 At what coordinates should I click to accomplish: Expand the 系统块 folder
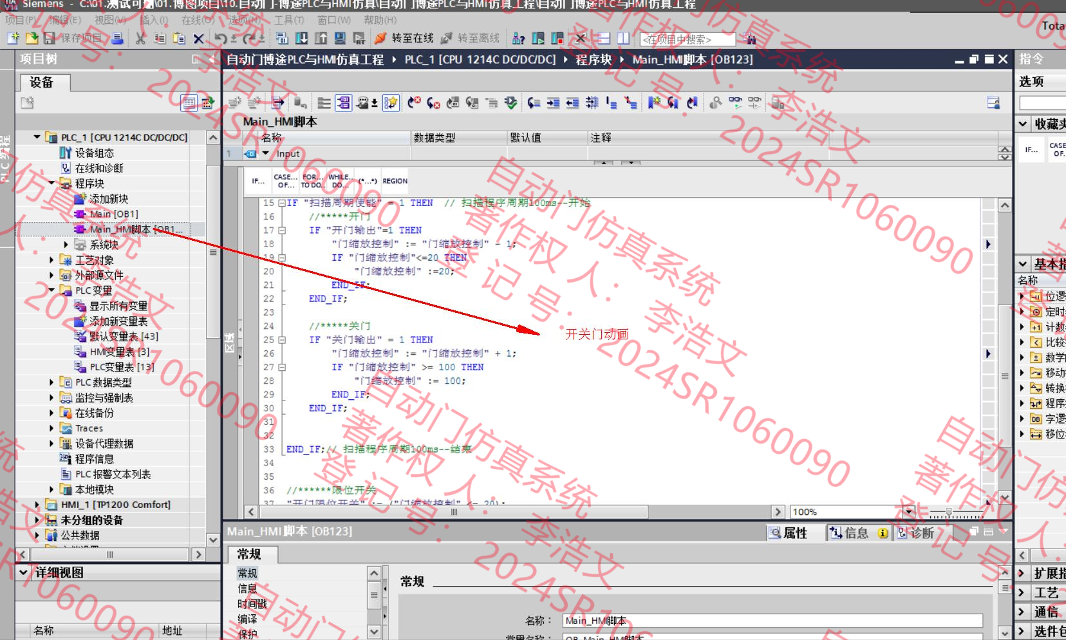pos(66,245)
